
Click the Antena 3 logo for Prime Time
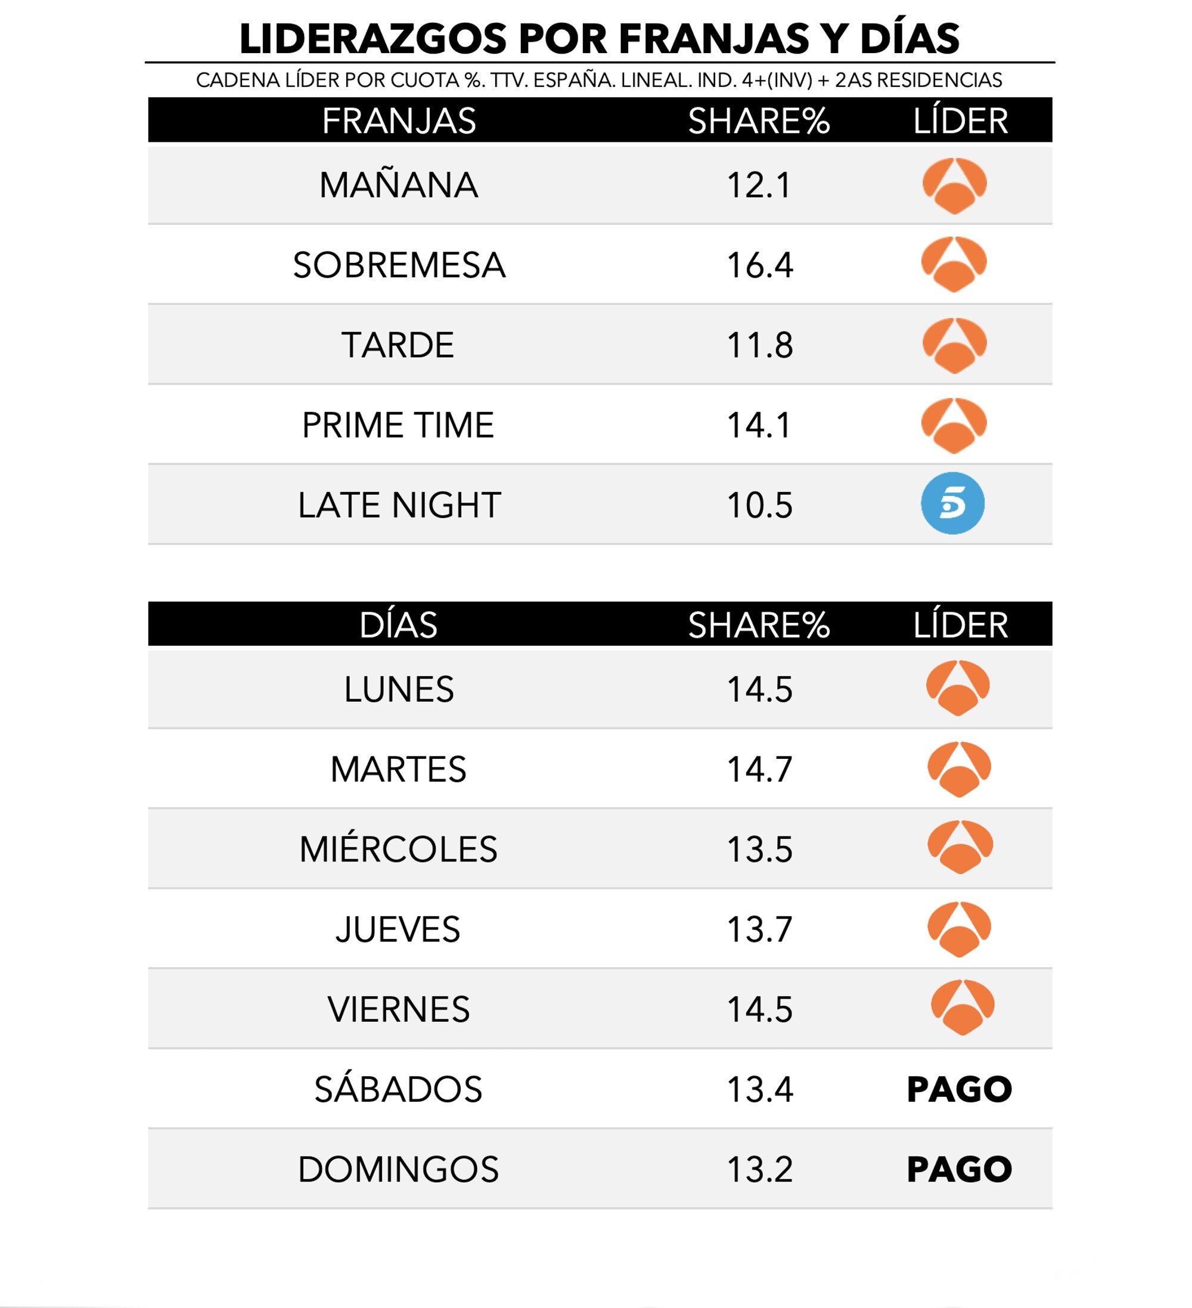(x=954, y=425)
